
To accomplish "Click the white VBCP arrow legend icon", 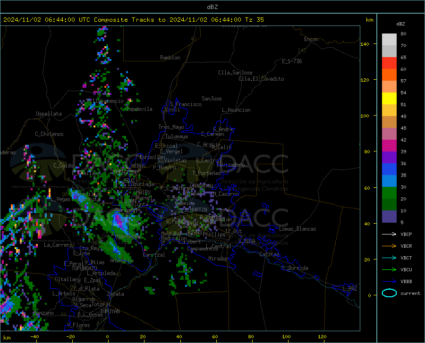I will [x=389, y=234].
